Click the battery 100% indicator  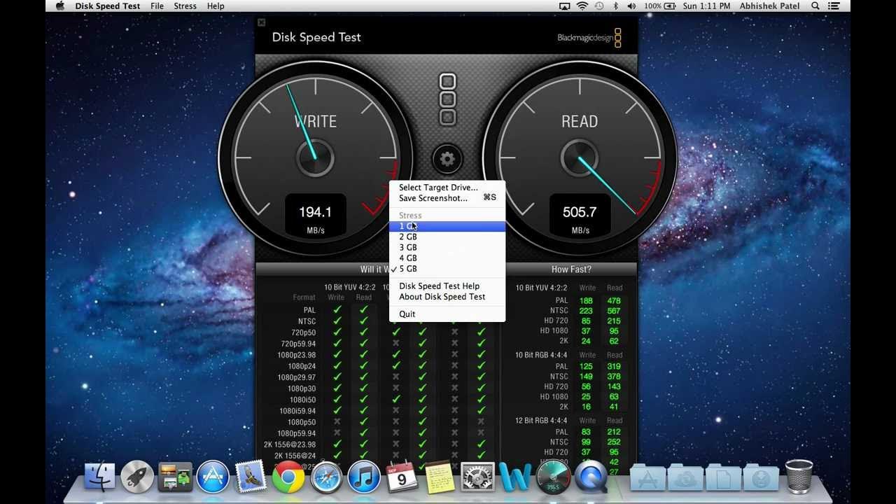660,6
